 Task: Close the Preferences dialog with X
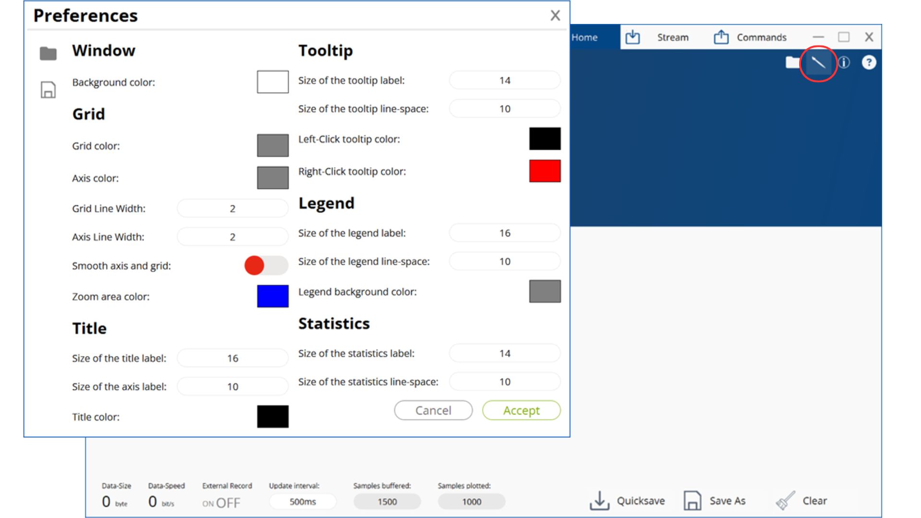point(555,16)
